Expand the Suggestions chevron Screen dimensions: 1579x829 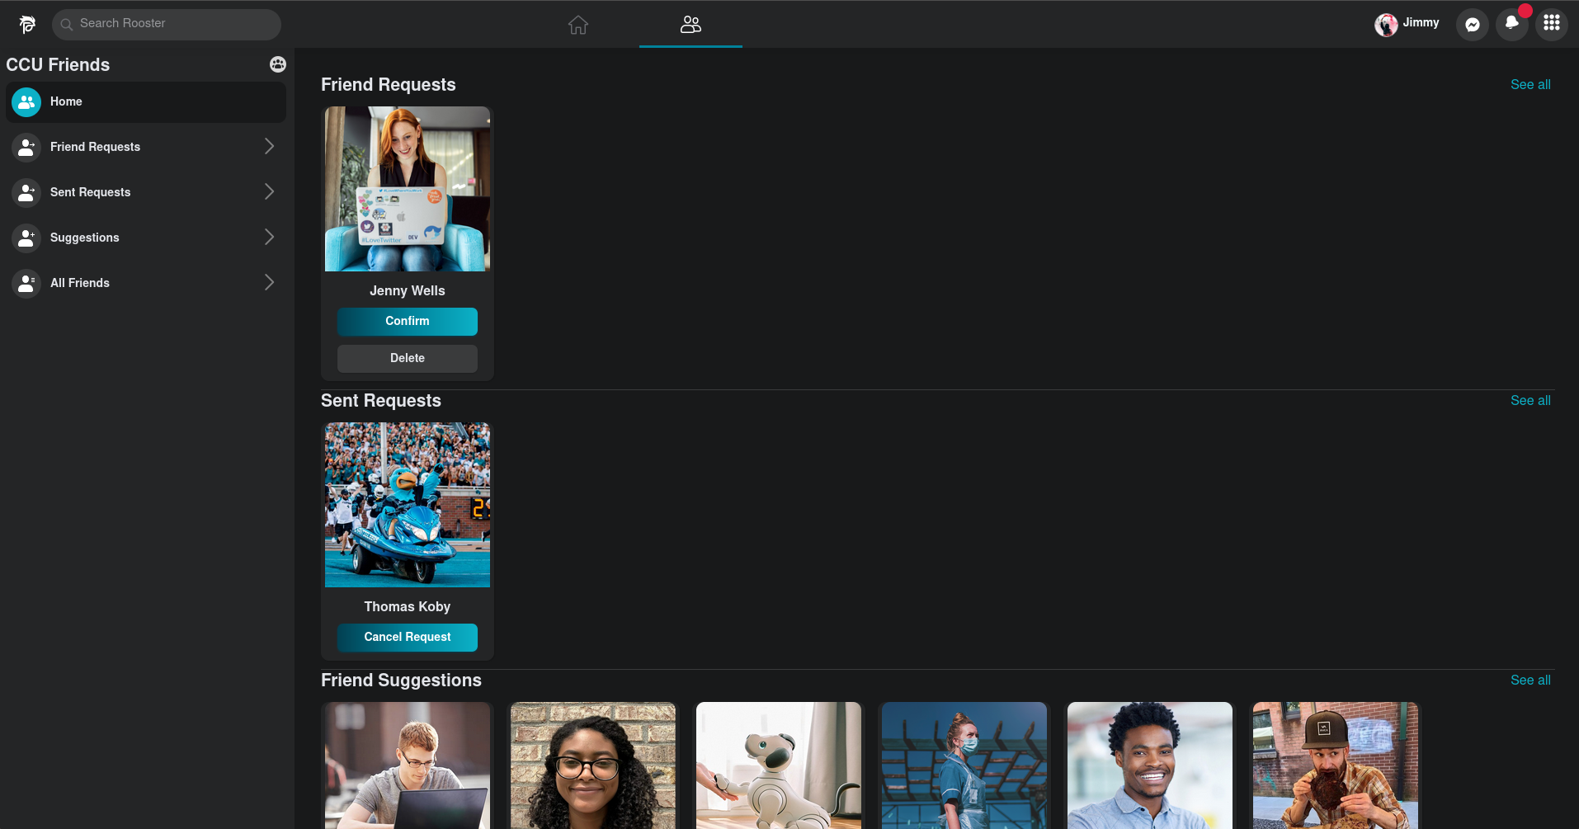tap(269, 238)
